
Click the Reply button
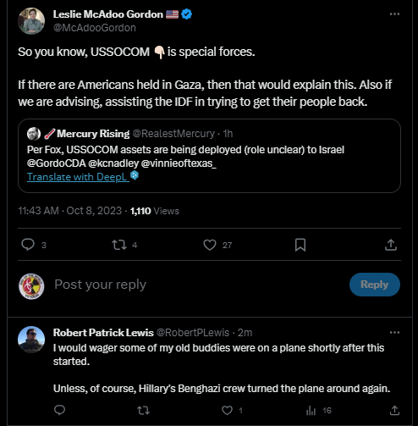tap(374, 285)
